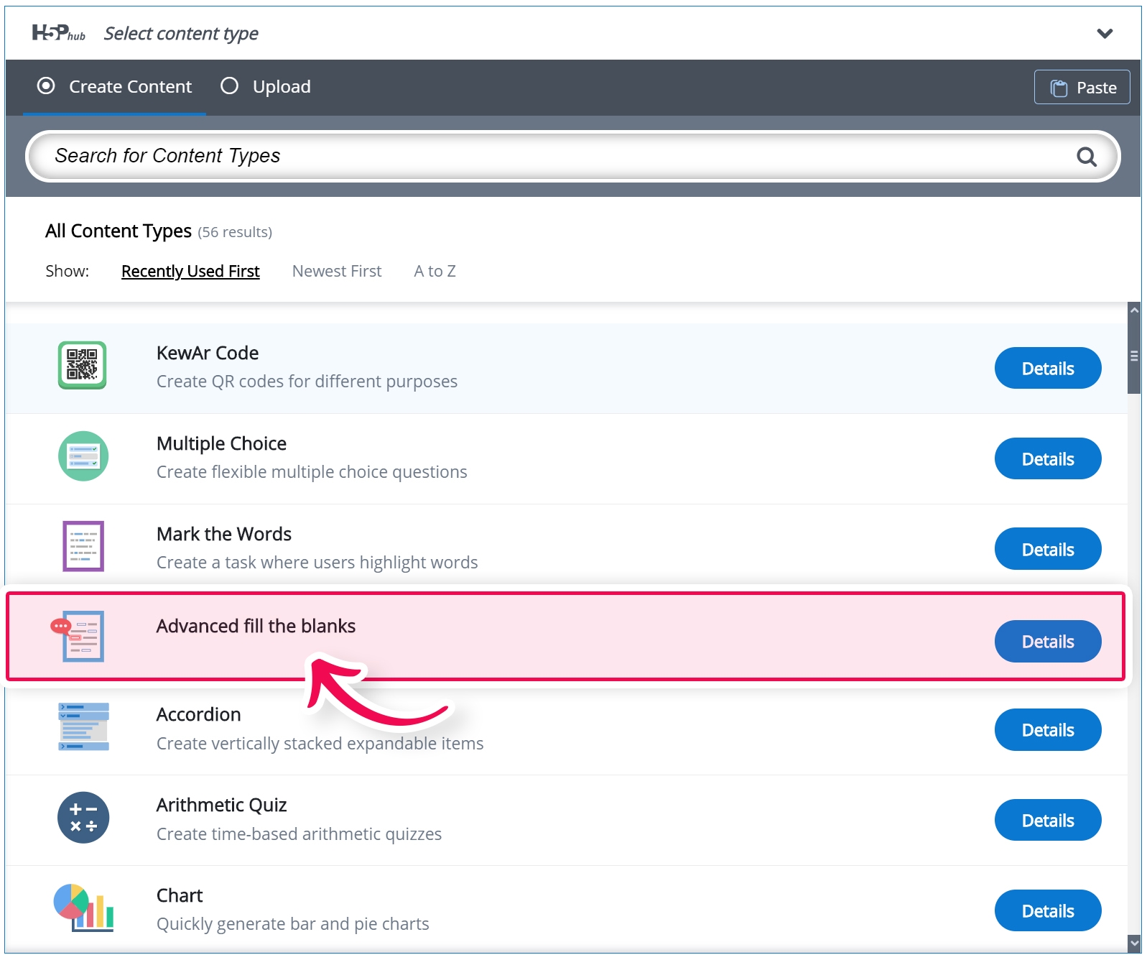1147x960 pixels.
Task: Select the Create Content radio button
Action: click(x=46, y=86)
